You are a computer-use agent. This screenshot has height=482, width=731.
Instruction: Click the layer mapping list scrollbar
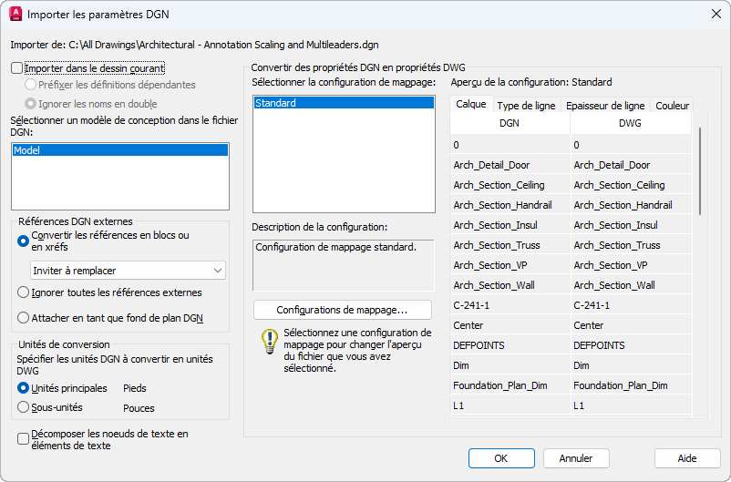point(699,173)
